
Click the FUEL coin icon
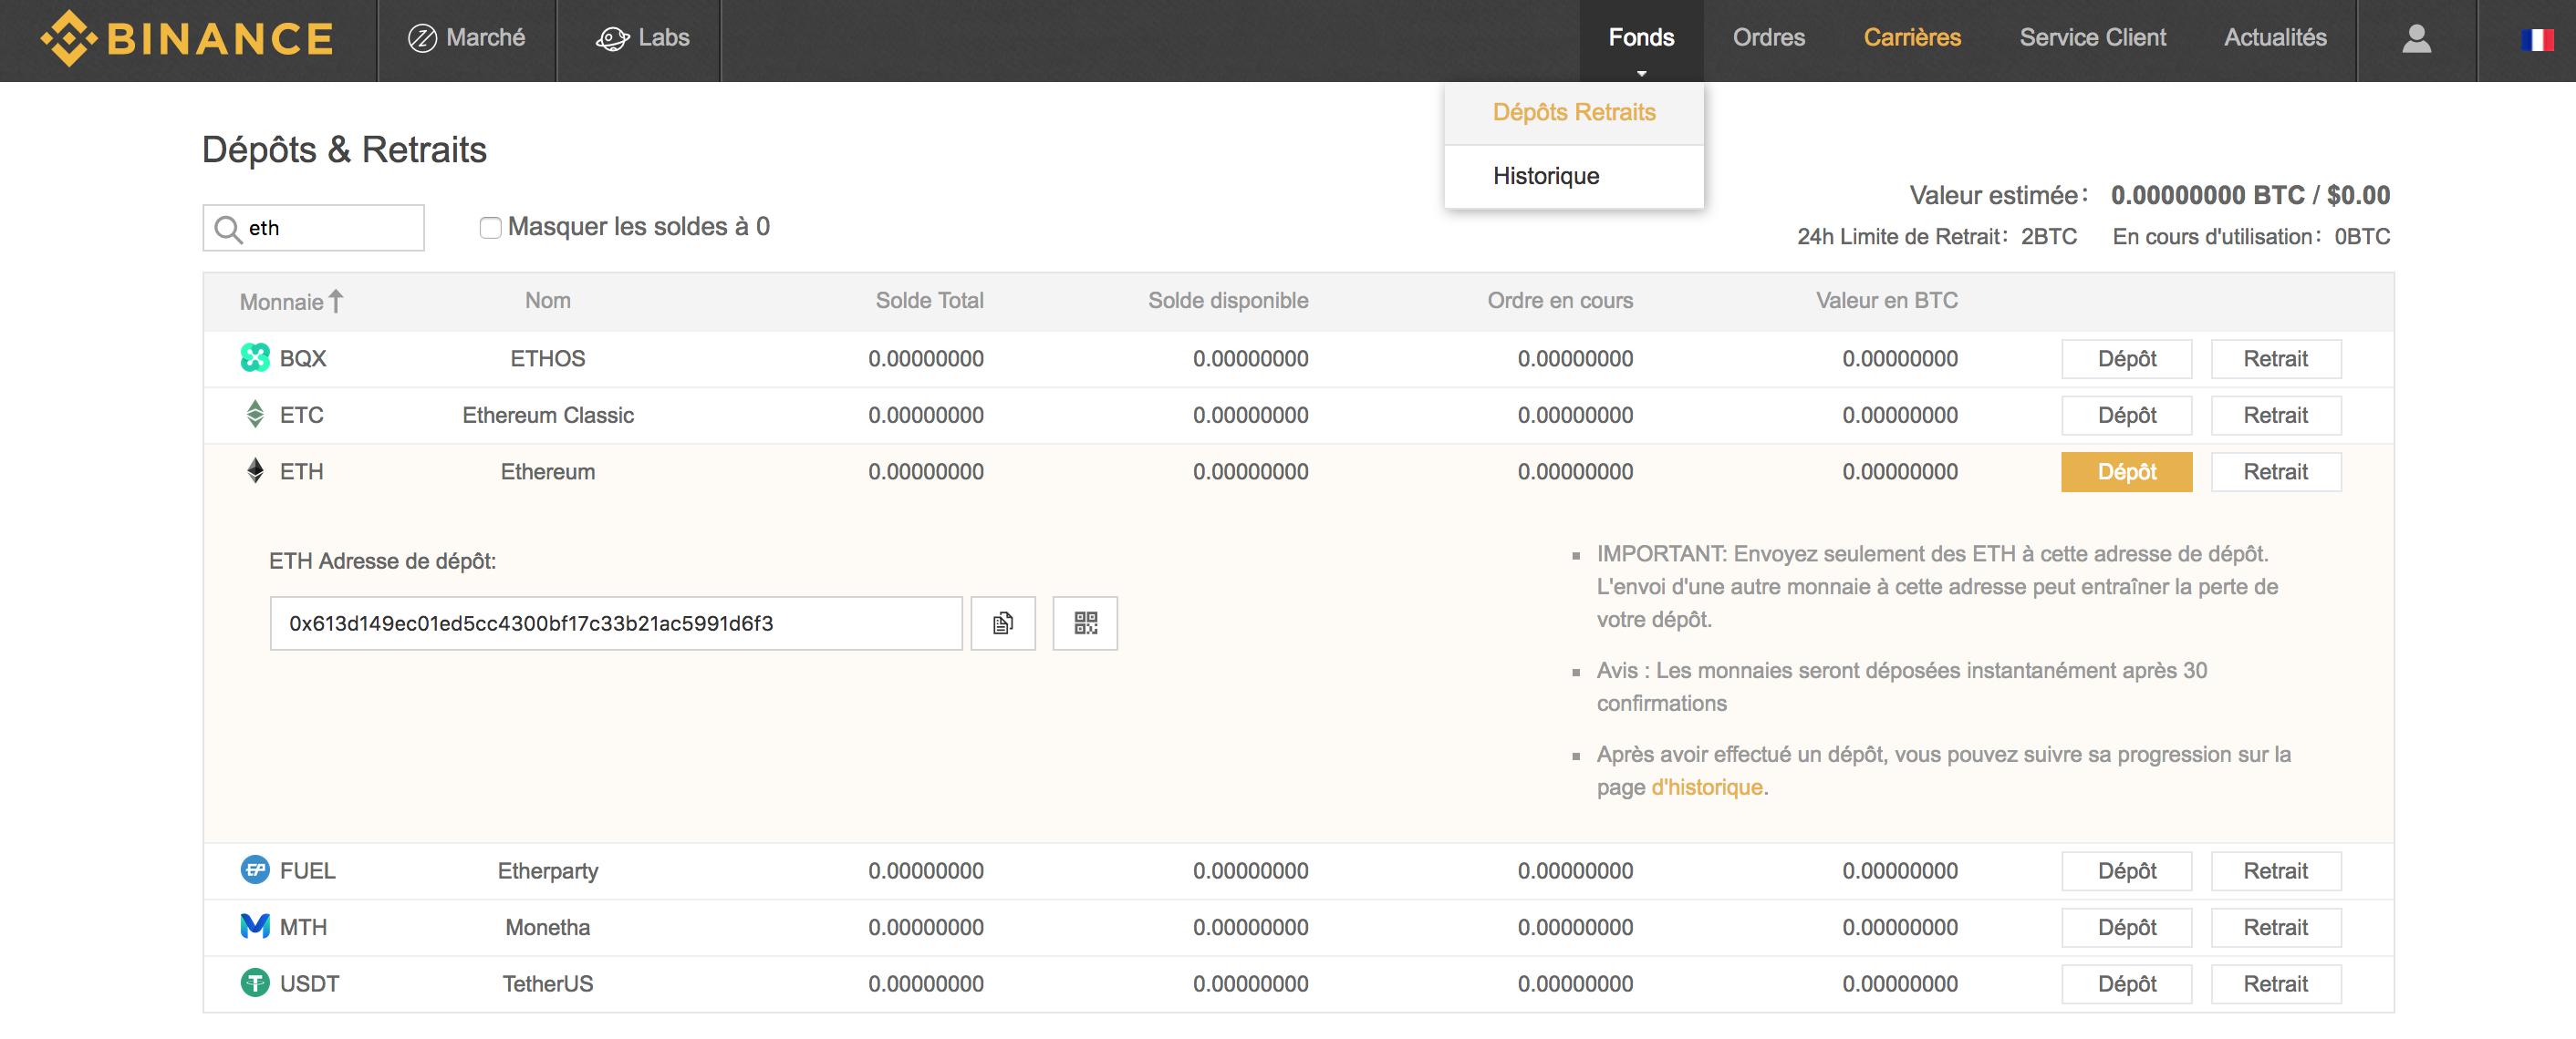pyautogui.click(x=255, y=870)
